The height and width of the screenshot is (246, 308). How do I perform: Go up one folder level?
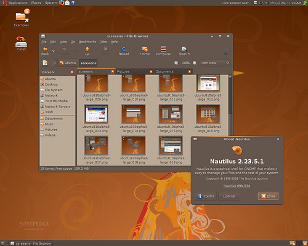[x=87, y=51]
